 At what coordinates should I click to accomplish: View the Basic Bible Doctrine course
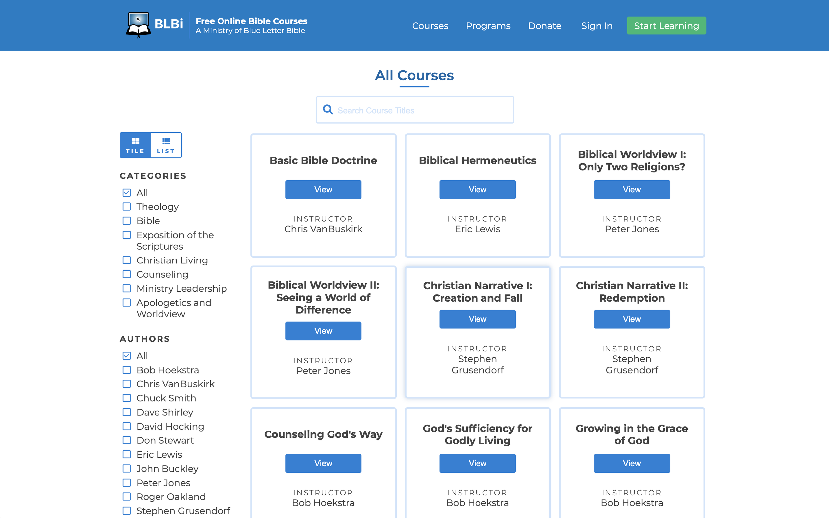pos(323,190)
